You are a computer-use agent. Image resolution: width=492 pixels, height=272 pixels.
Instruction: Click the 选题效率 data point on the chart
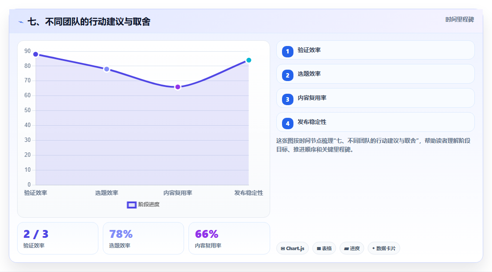[x=107, y=69]
